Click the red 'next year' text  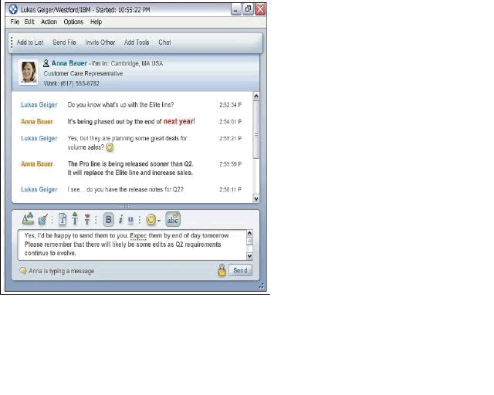point(178,121)
